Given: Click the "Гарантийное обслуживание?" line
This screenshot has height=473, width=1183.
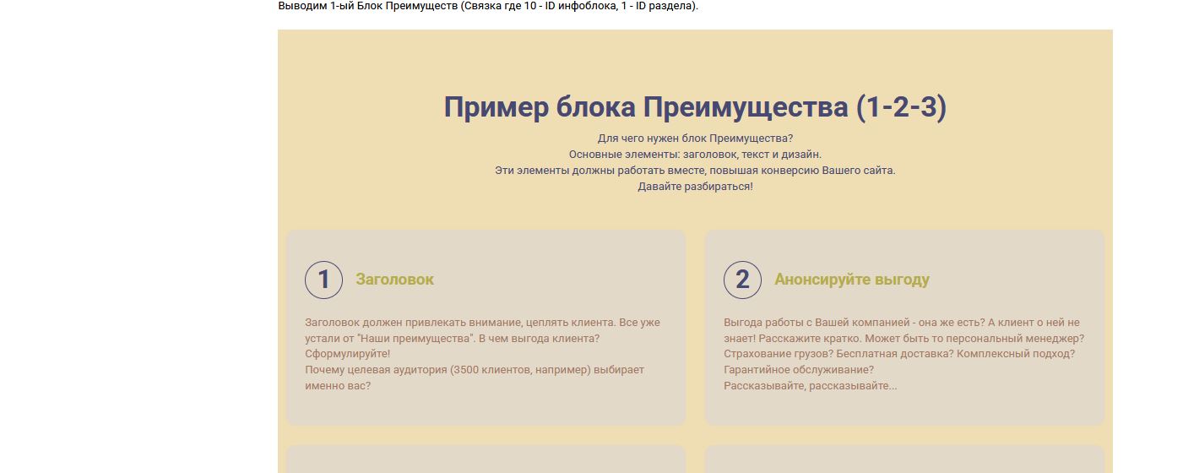Looking at the screenshot, I should coord(799,370).
